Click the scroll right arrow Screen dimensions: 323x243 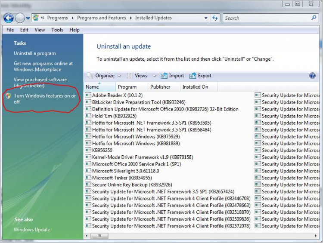[x=316, y=236]
